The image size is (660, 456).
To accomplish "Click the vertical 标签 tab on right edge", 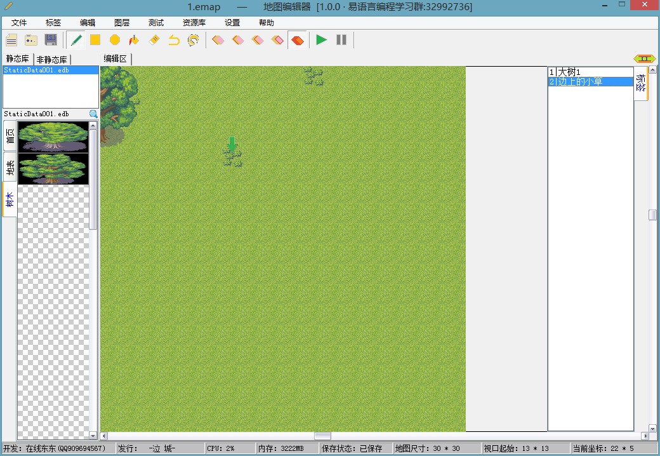I will pos(640,83).
